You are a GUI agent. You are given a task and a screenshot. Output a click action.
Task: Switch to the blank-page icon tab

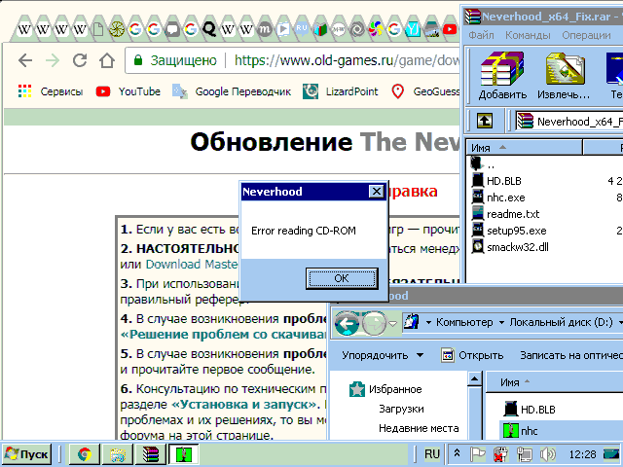point(98,29)
